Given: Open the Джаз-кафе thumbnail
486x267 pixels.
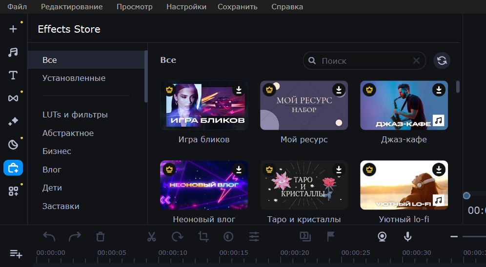Looking at the screenshot, I should 404,106.
